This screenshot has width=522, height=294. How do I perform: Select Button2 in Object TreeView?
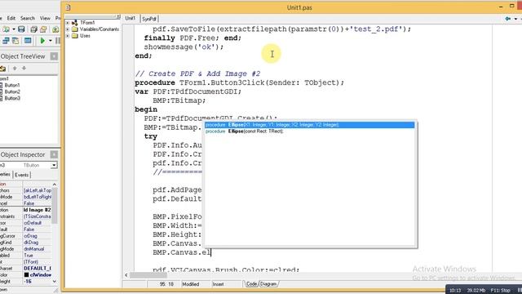pyautogui.click(x=12, y=91)
